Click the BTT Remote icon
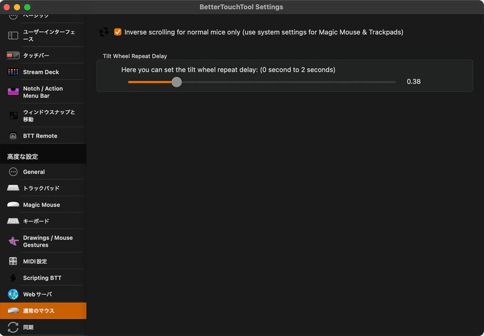Screen dimensions: 484x336 tap(13, 136)
